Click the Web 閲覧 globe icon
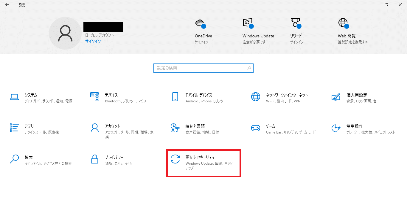The height and width of the screenshot is (216, 407). (x=343, y=23)
